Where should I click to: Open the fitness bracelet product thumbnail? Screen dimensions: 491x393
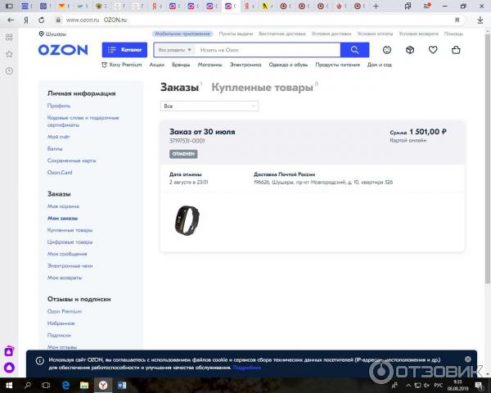click(187, 220)
